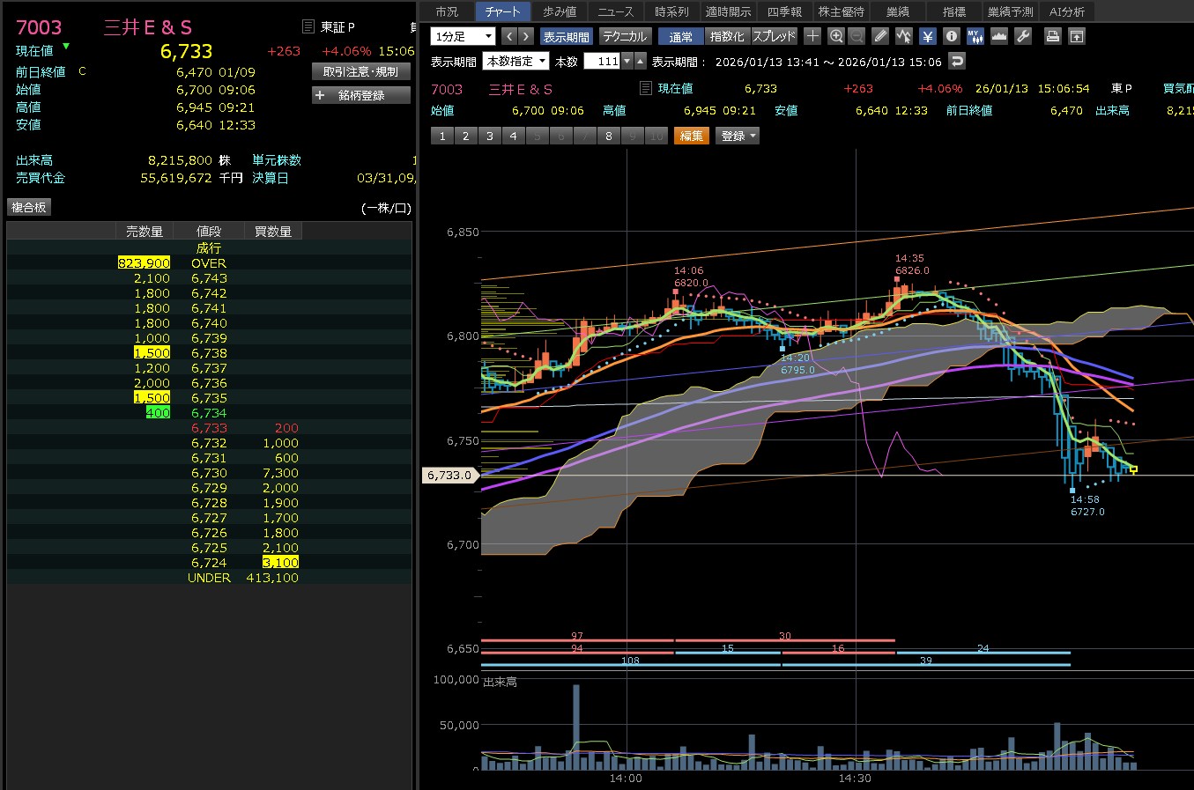Switch chart mode to 指数化
The width and height of the screenshot is (1194, 790).
pos(727,36)
